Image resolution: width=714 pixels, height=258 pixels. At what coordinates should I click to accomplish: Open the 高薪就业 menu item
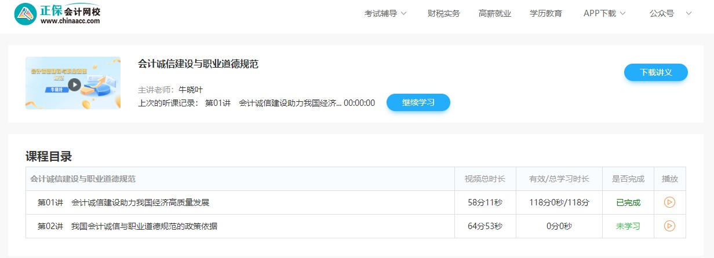point(495,13)
